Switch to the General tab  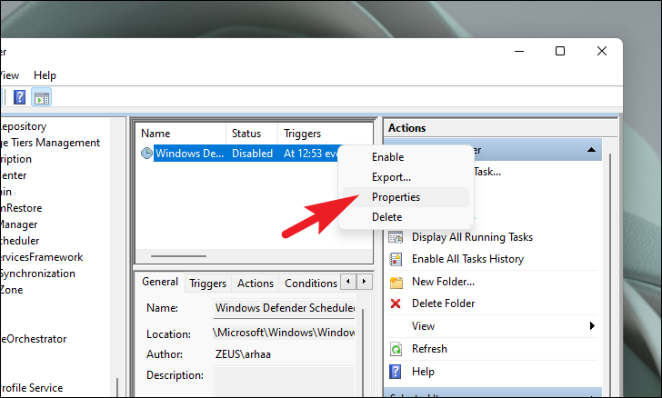tap(160, 282)
